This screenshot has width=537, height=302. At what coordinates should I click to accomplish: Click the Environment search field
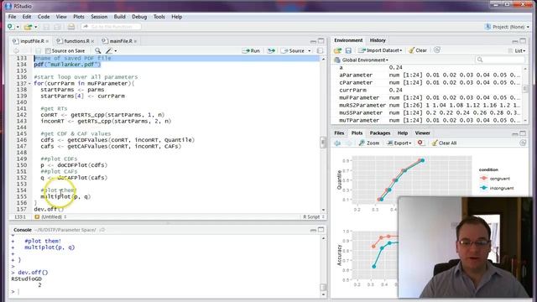tap(500, 60)
